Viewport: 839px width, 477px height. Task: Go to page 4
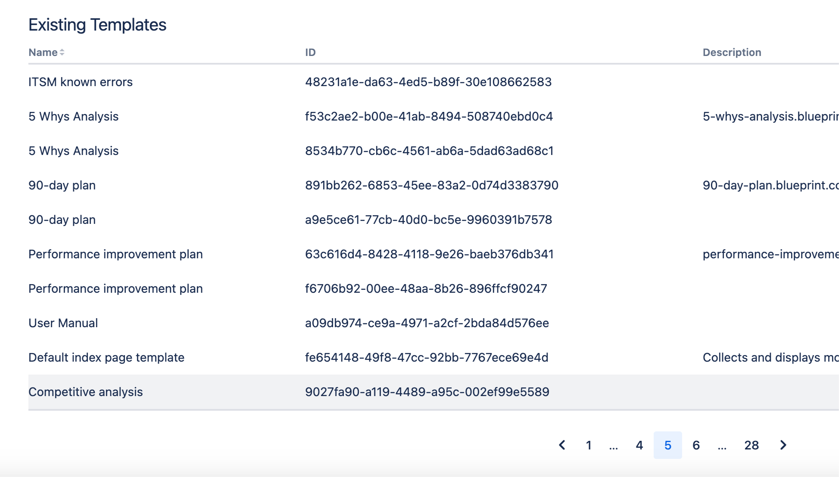(639, 445)
